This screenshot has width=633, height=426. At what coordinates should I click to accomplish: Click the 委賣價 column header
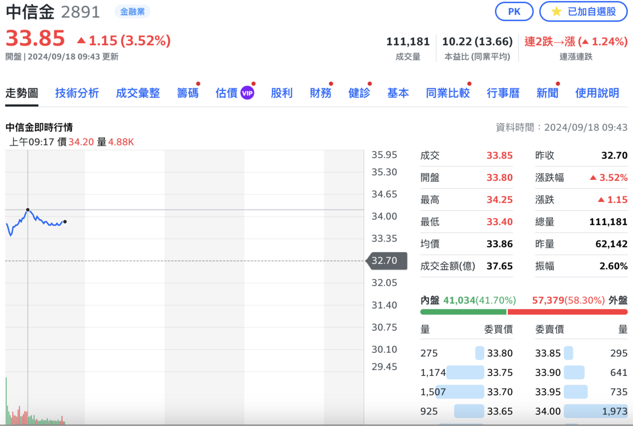pyautogui.click(x=550, y=330)
